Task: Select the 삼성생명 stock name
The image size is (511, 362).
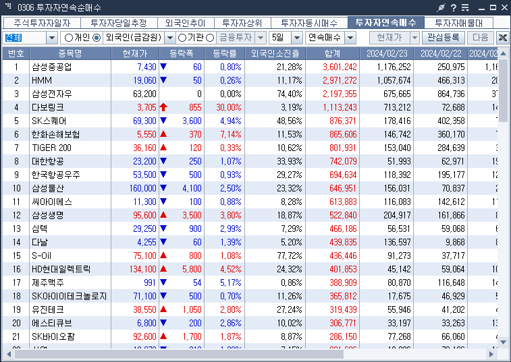Action: (x=47, y=216)
